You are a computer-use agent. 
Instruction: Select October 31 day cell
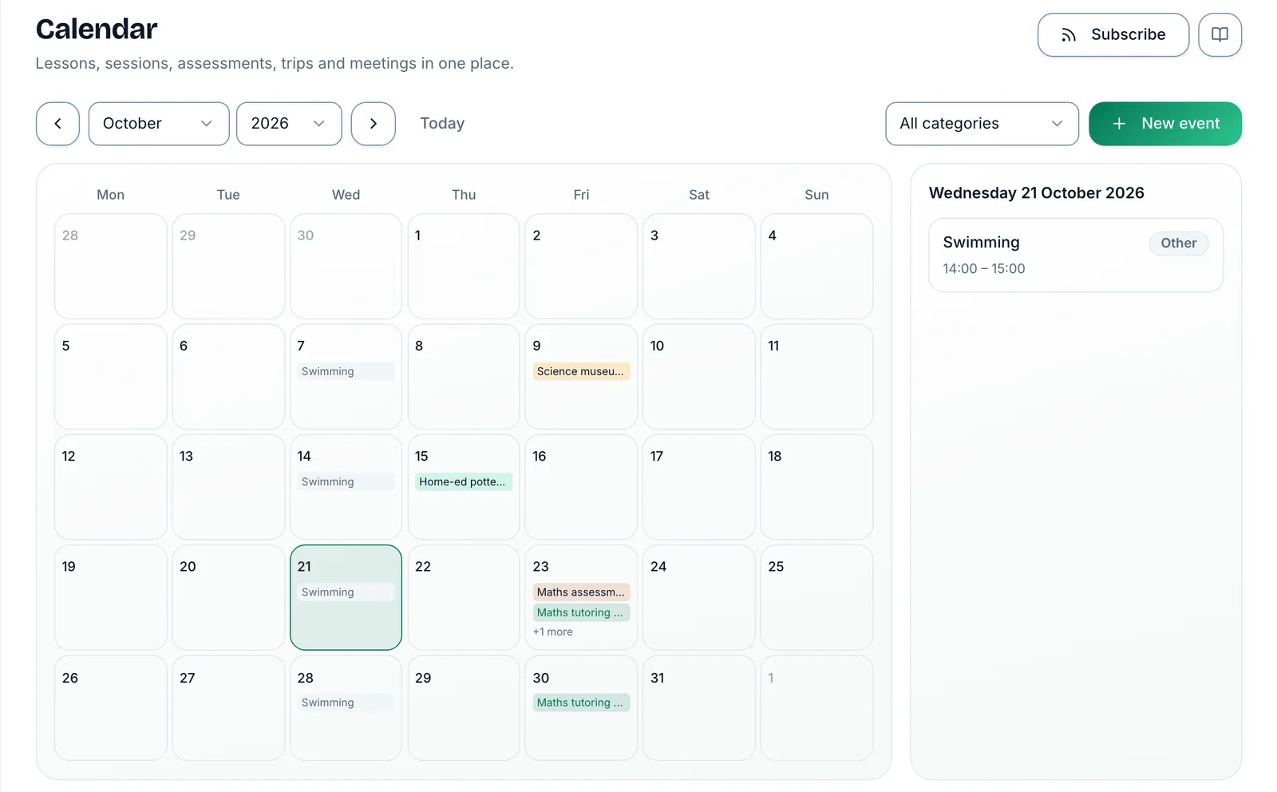tap(699, 708)
